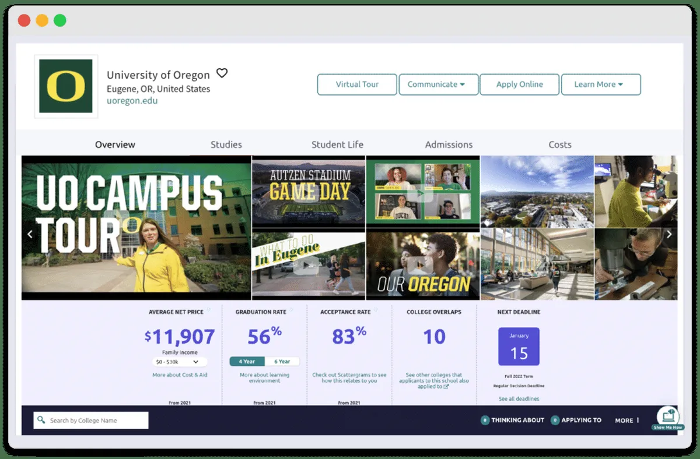Advance carousel with the right arrow
This screenshot has height=459, width=700.
point(669,234)
